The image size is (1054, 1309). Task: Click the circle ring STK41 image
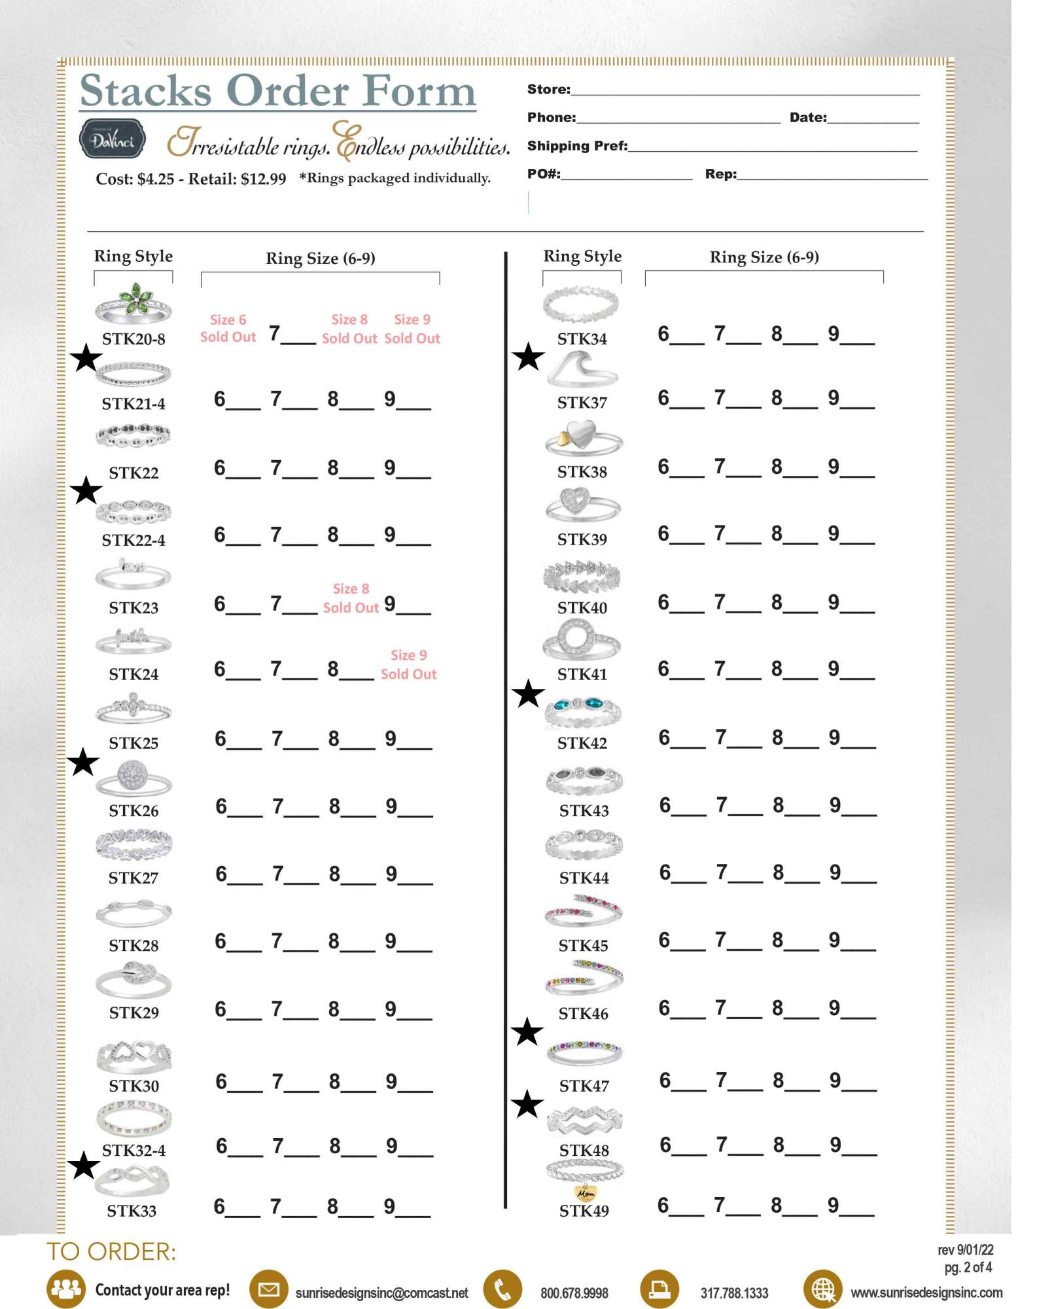pyautogui.click(x=582, y=640)
